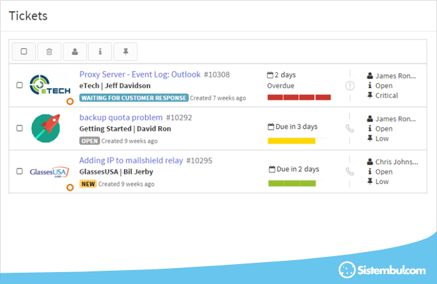Open Adding IP to mailshield relay ticket
This screenshot has height=284, width=437.
coord(131,160)
